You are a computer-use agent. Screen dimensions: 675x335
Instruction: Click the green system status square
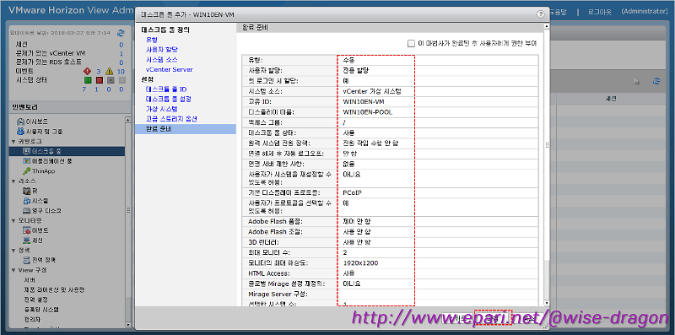[x=88, y=80]
